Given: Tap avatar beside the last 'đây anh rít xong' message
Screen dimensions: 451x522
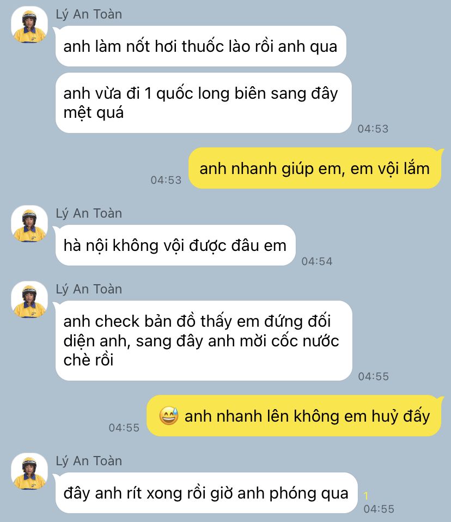Looking at the screenshot, I should 29,471.
